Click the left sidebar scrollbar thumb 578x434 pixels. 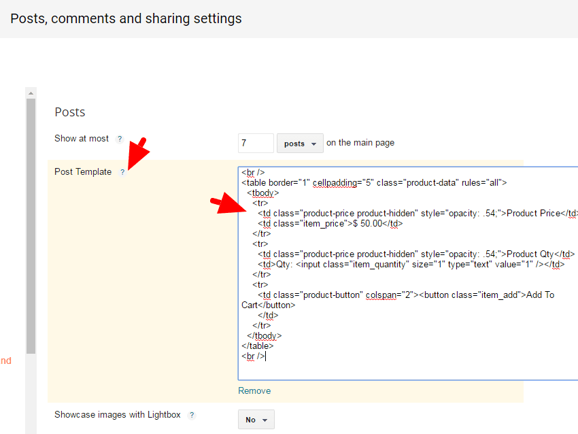pos(30,224)
